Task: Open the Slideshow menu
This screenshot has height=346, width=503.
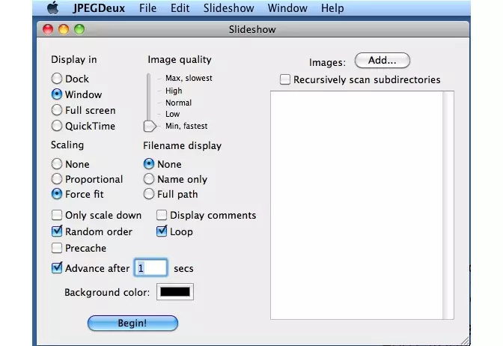Action: click(x=228, y=8)
